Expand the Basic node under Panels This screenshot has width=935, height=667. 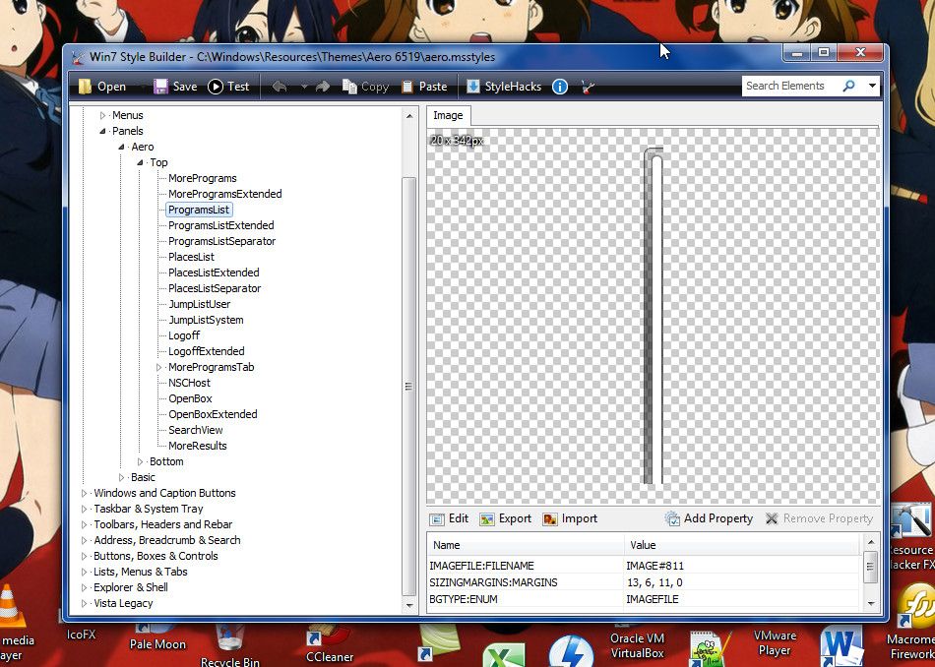(121, 477)
